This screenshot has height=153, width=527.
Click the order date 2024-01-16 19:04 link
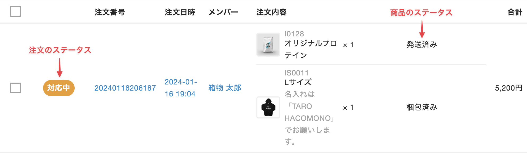pyautogui.click(x=181, y=88)
